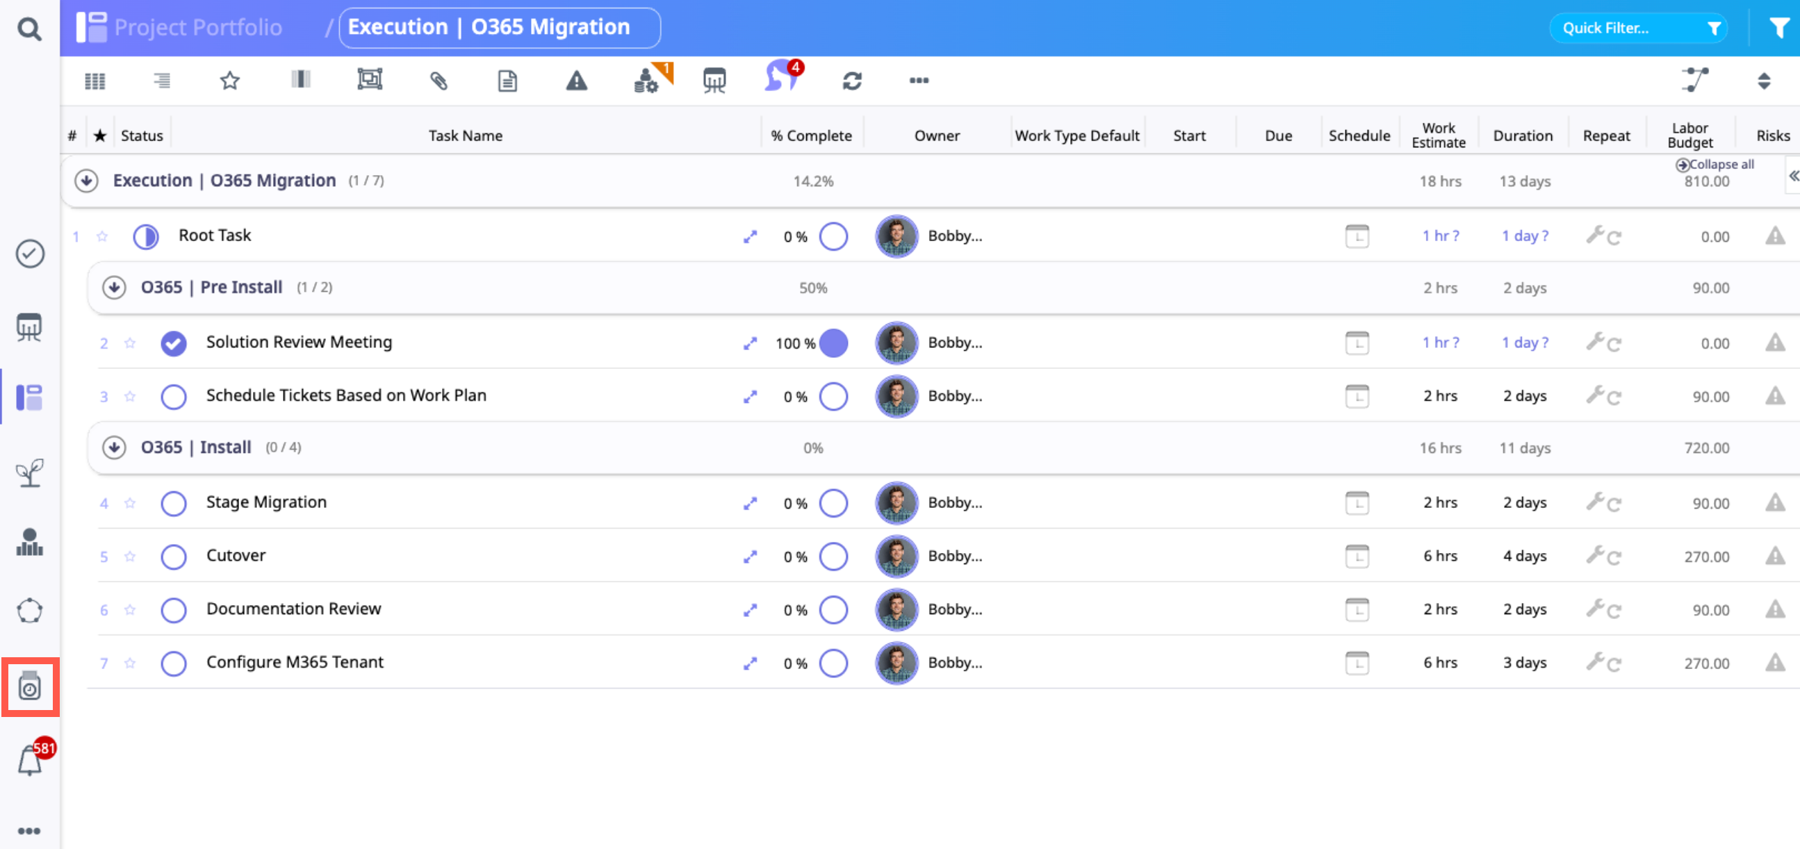
Task: Collapse the O365 | Install group
Action: click(x=114, y=447)
